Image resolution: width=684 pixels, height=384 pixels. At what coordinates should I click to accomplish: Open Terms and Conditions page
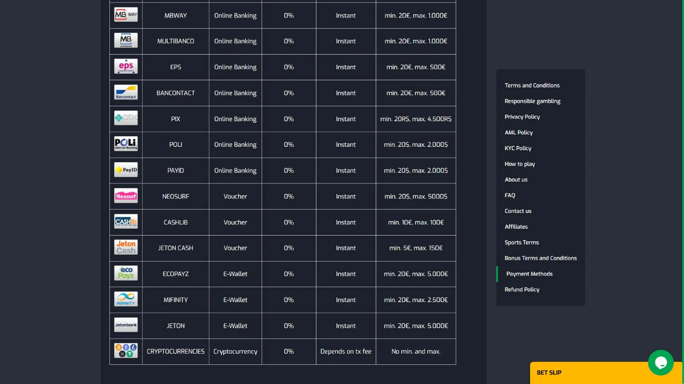point(532,85)
